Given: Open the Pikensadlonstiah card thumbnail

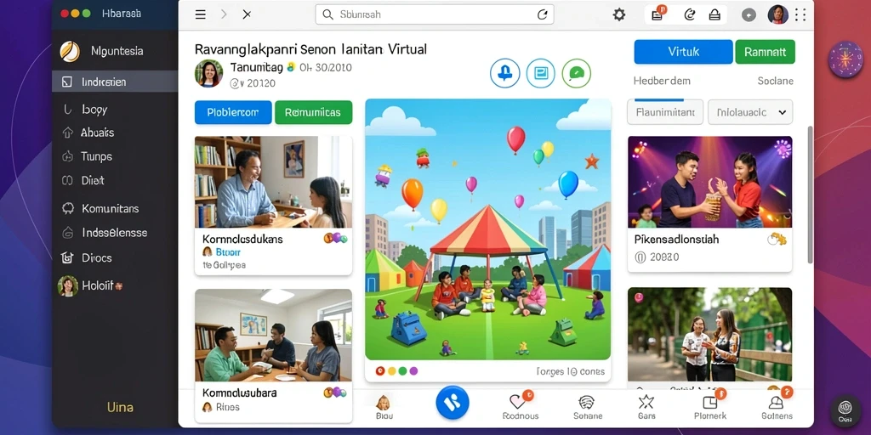Looking at the screenshot, I should click(x=710, y=182).
